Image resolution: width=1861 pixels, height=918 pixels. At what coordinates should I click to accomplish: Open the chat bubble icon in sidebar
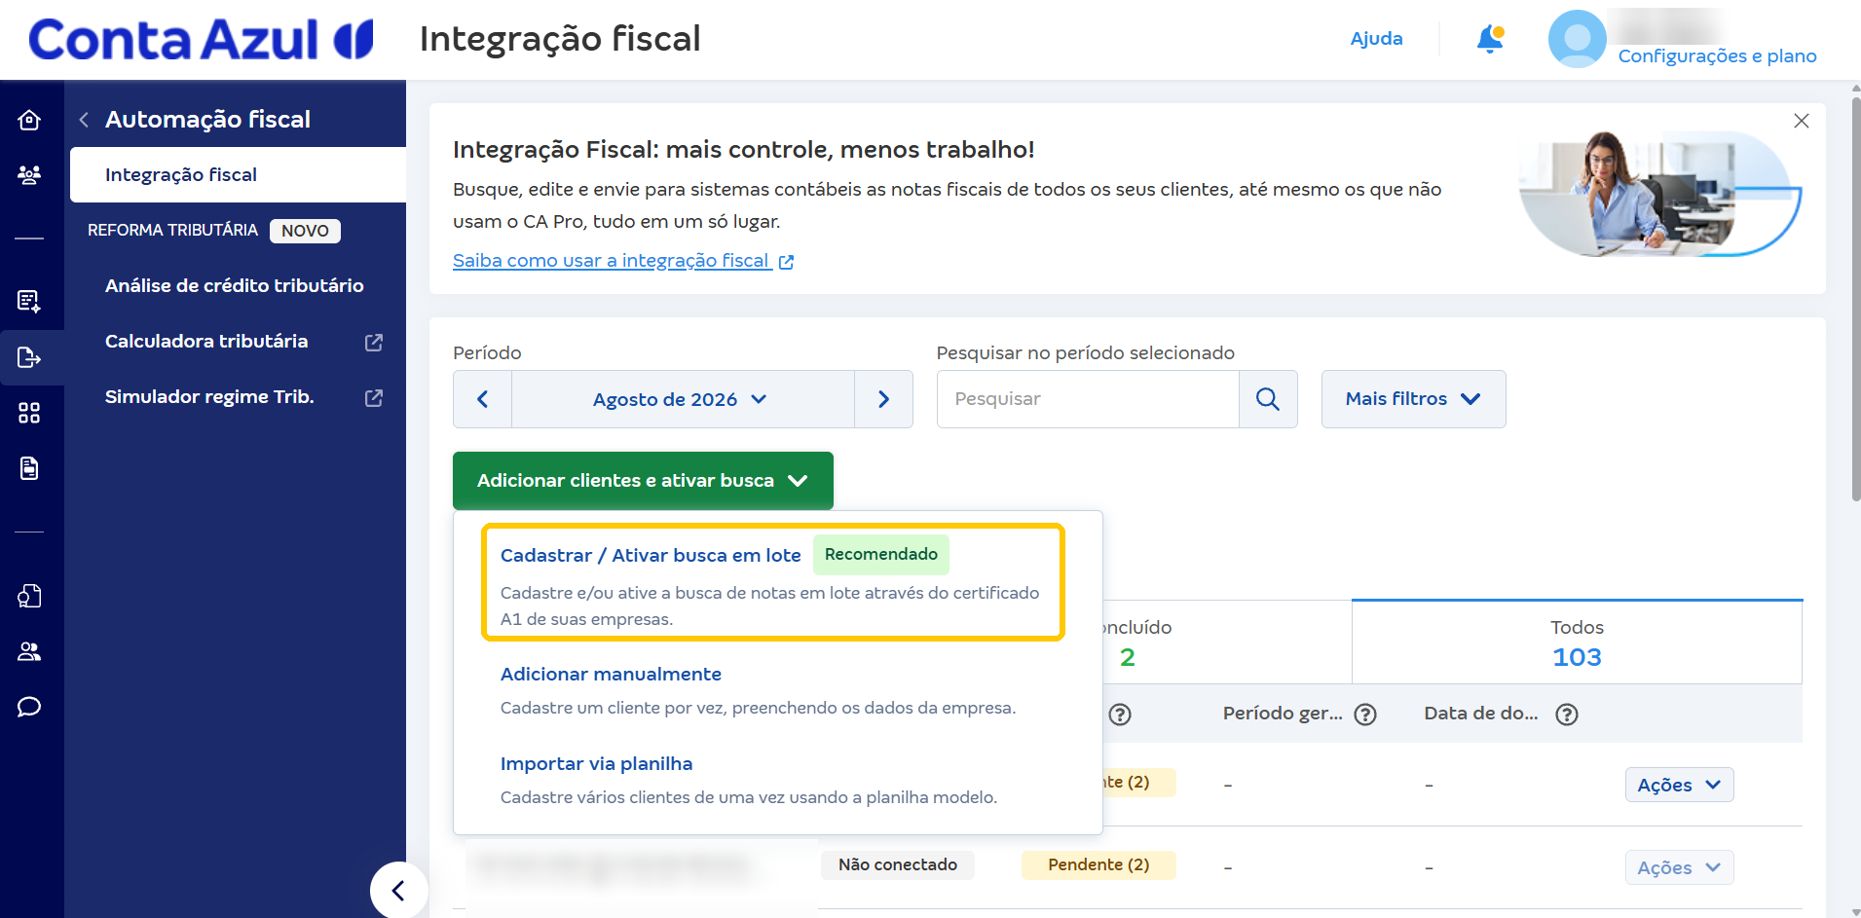29,707
